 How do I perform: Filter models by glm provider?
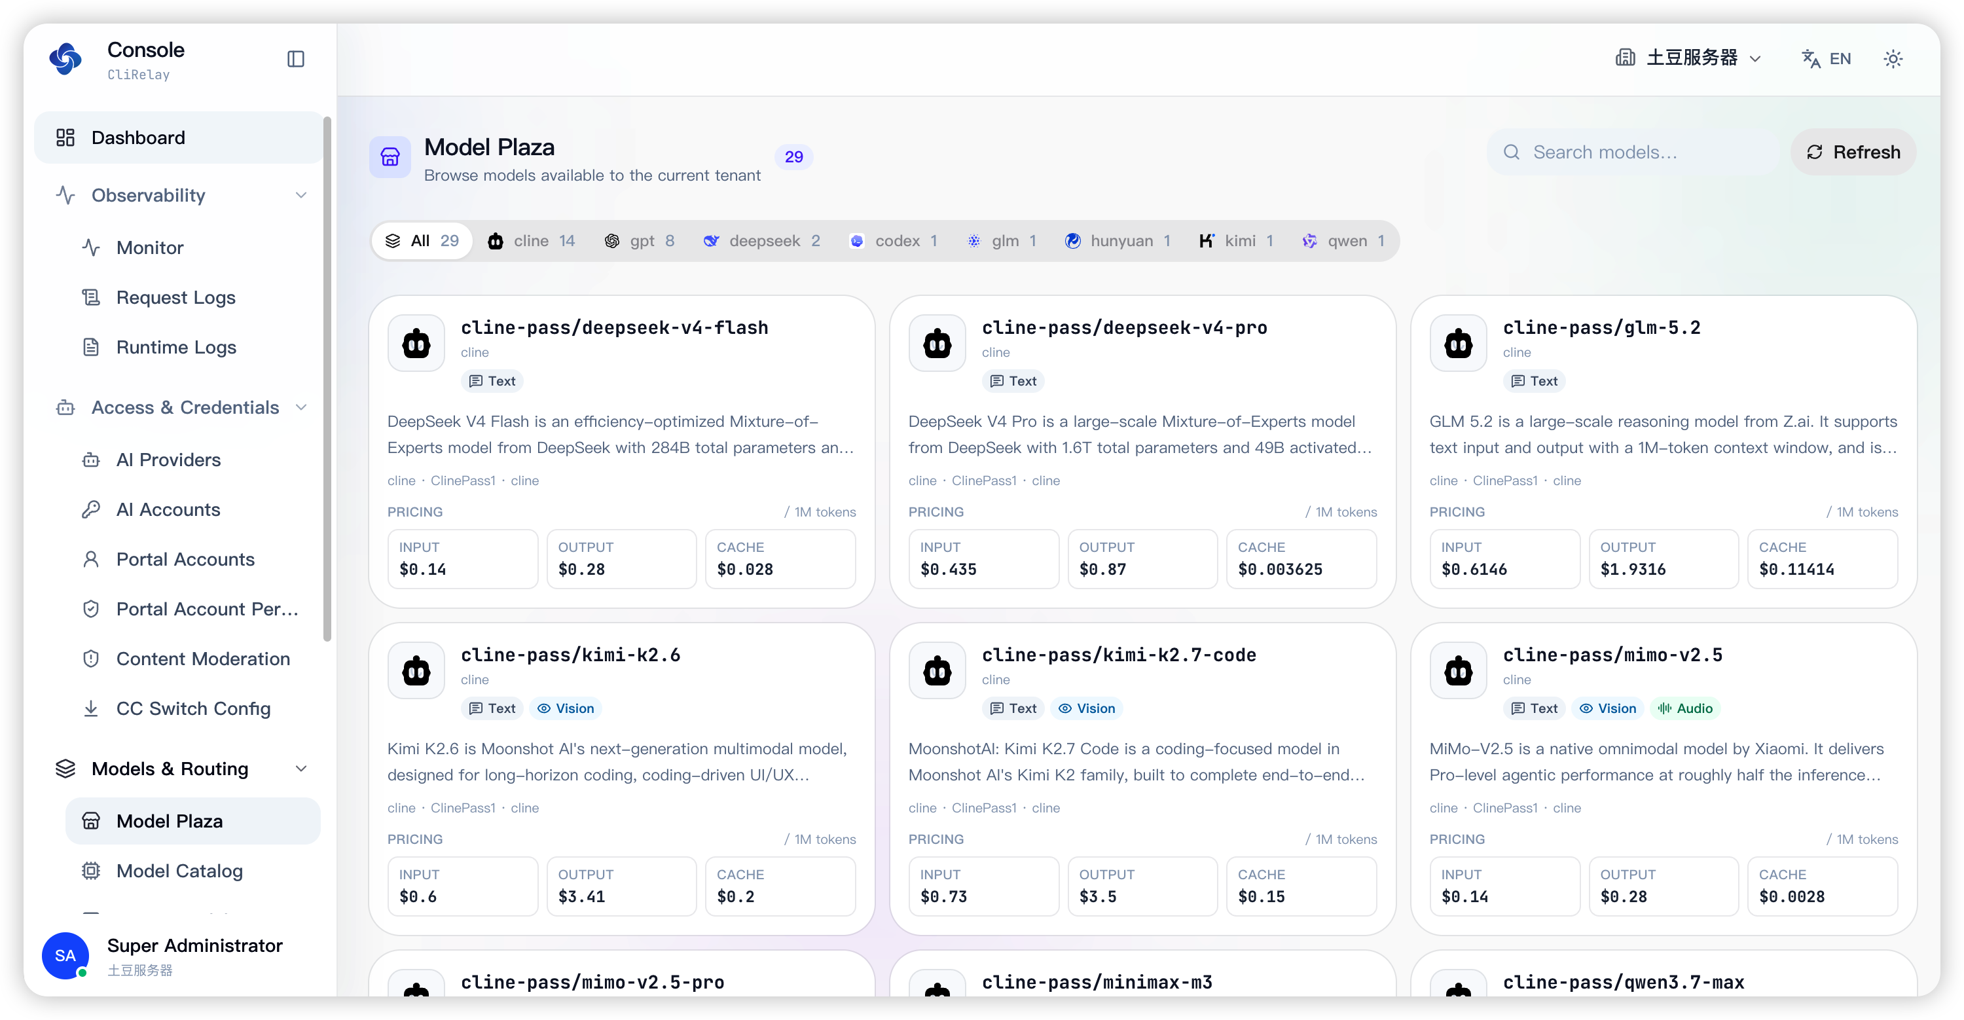tap(1002, 241)
